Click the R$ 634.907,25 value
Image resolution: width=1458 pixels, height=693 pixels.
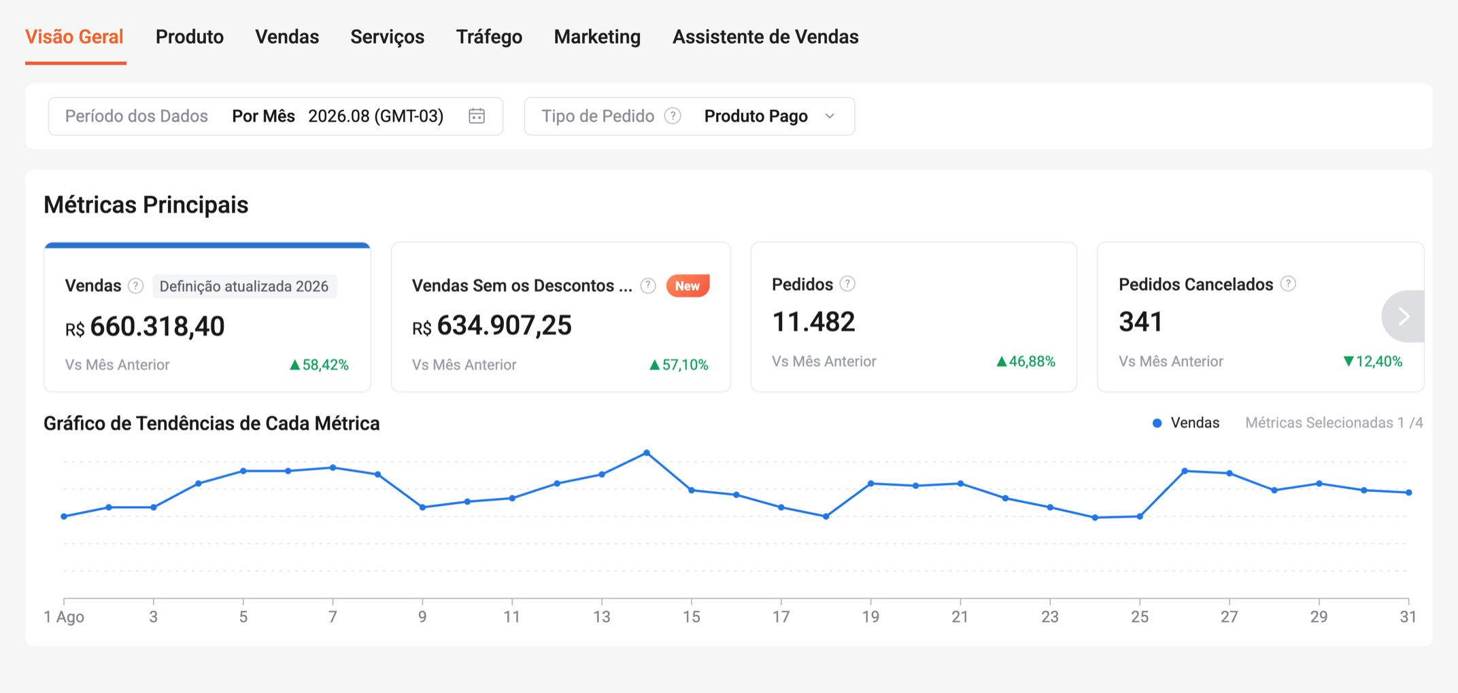click(x=492, y=325)
